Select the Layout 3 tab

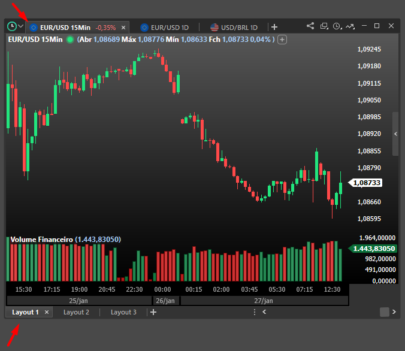tap(123, 312)
